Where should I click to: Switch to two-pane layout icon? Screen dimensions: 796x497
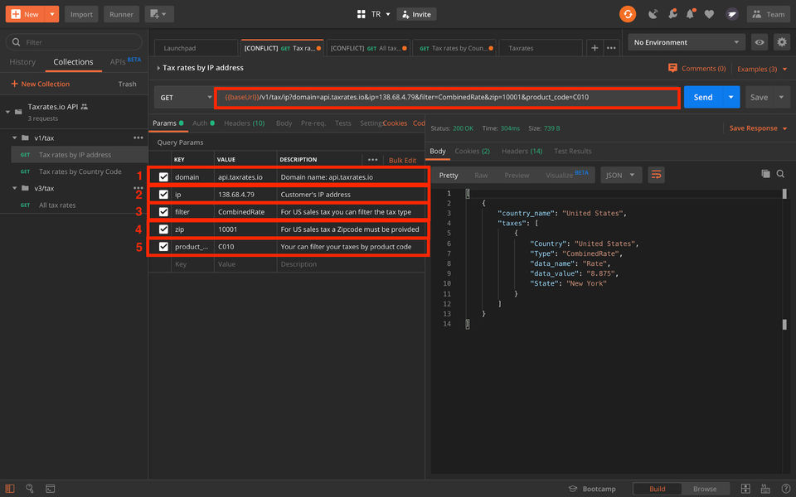tap(745, 489)
